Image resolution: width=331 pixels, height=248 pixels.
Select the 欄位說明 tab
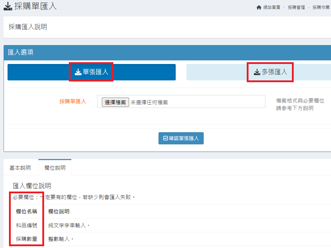(55, 168)
